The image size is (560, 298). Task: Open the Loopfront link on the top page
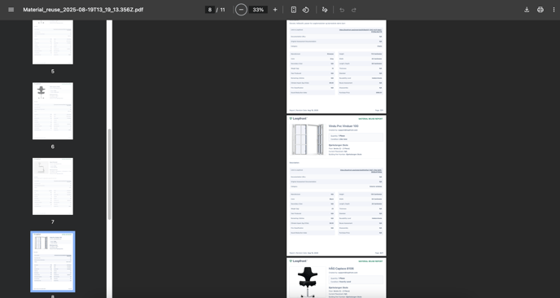pyautogui.click(x=361, y=31)
